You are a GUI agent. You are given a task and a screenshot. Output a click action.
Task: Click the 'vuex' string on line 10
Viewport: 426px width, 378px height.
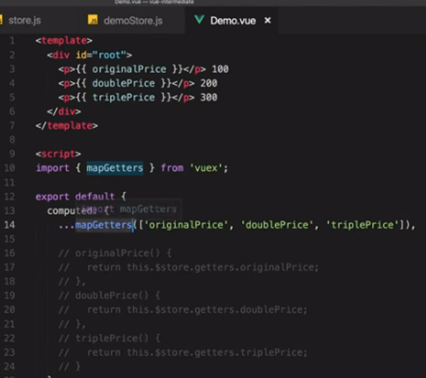click(x=206, y=168)
